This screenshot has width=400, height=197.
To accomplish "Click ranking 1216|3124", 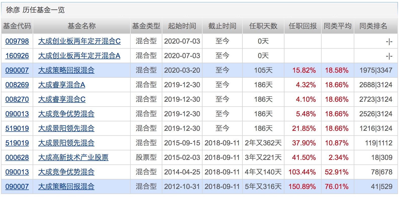I will pos(376,128).
